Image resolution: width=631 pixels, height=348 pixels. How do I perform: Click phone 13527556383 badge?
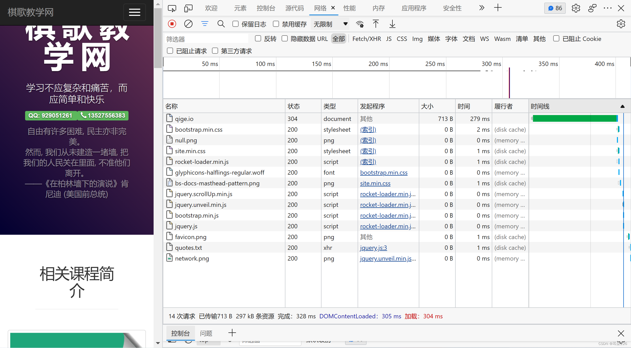(103, 115)
